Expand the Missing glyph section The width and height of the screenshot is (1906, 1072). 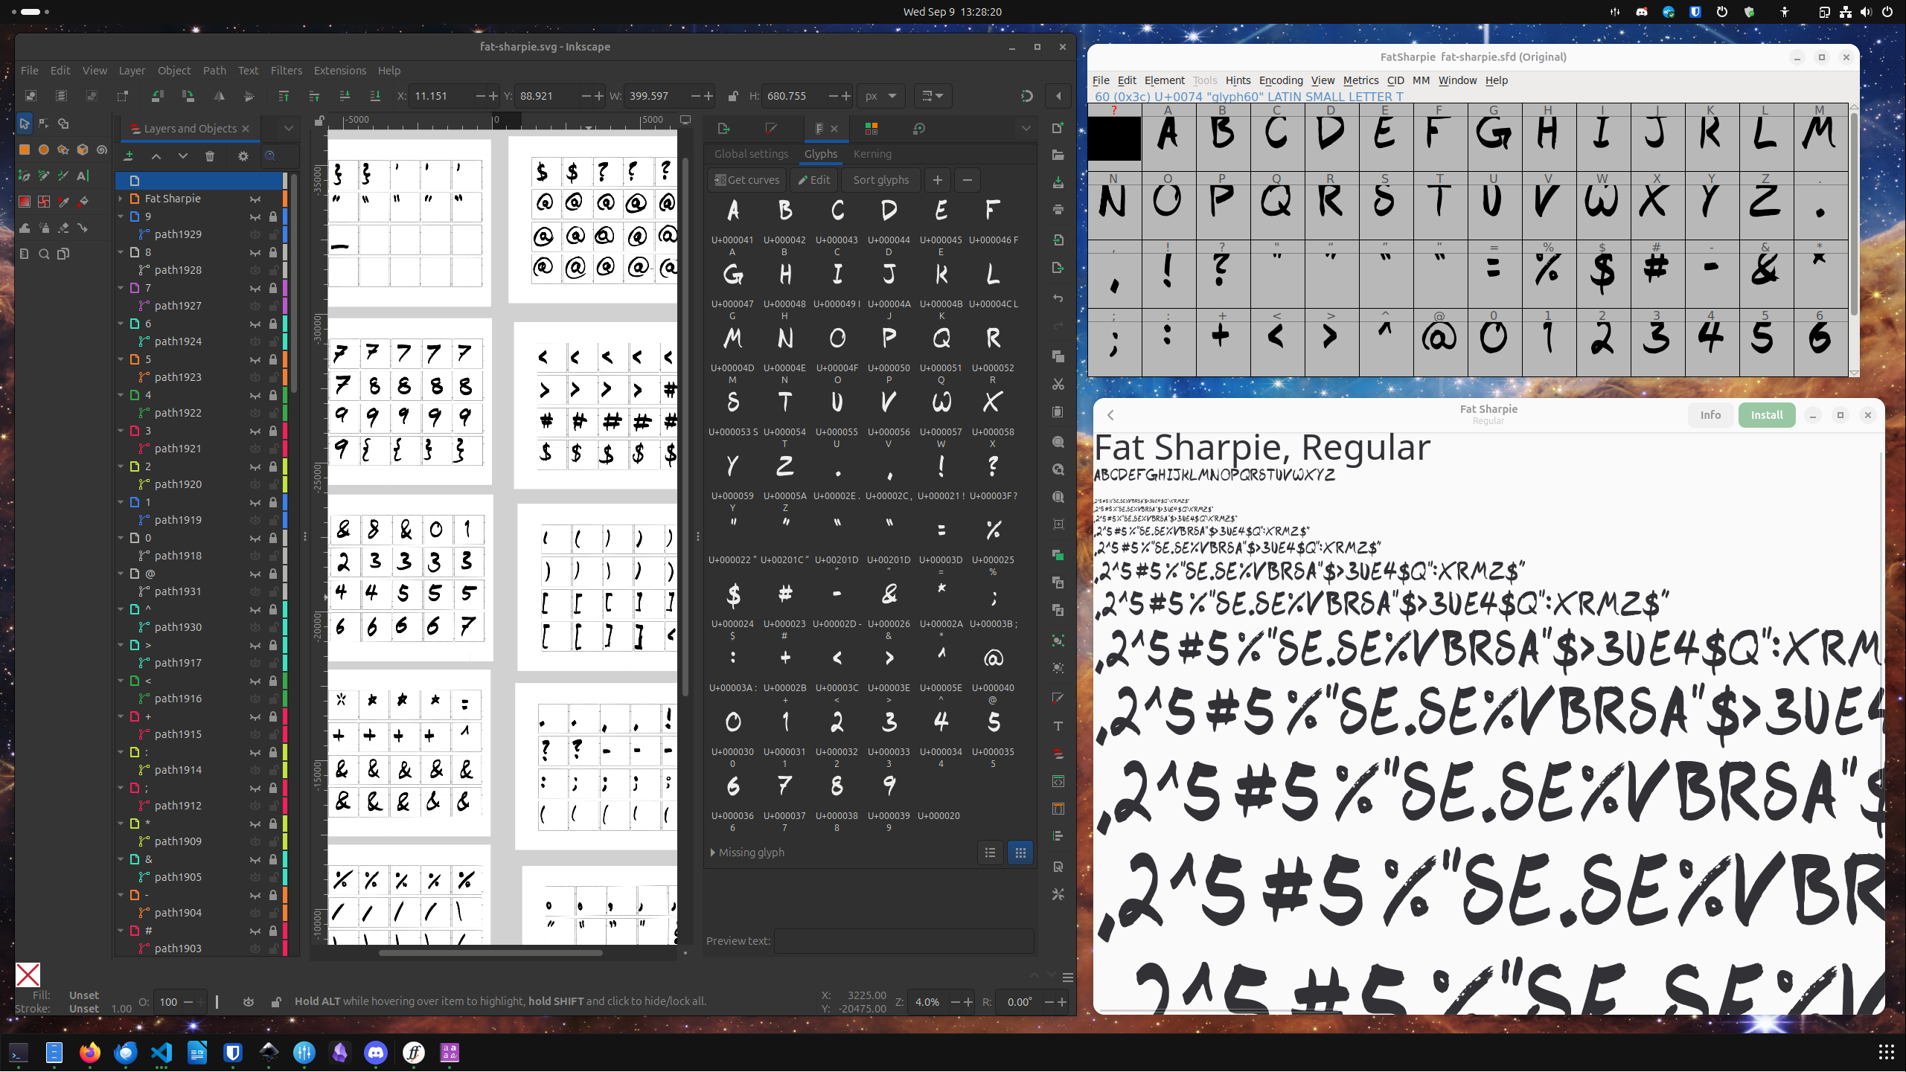[x=747, y=853]
